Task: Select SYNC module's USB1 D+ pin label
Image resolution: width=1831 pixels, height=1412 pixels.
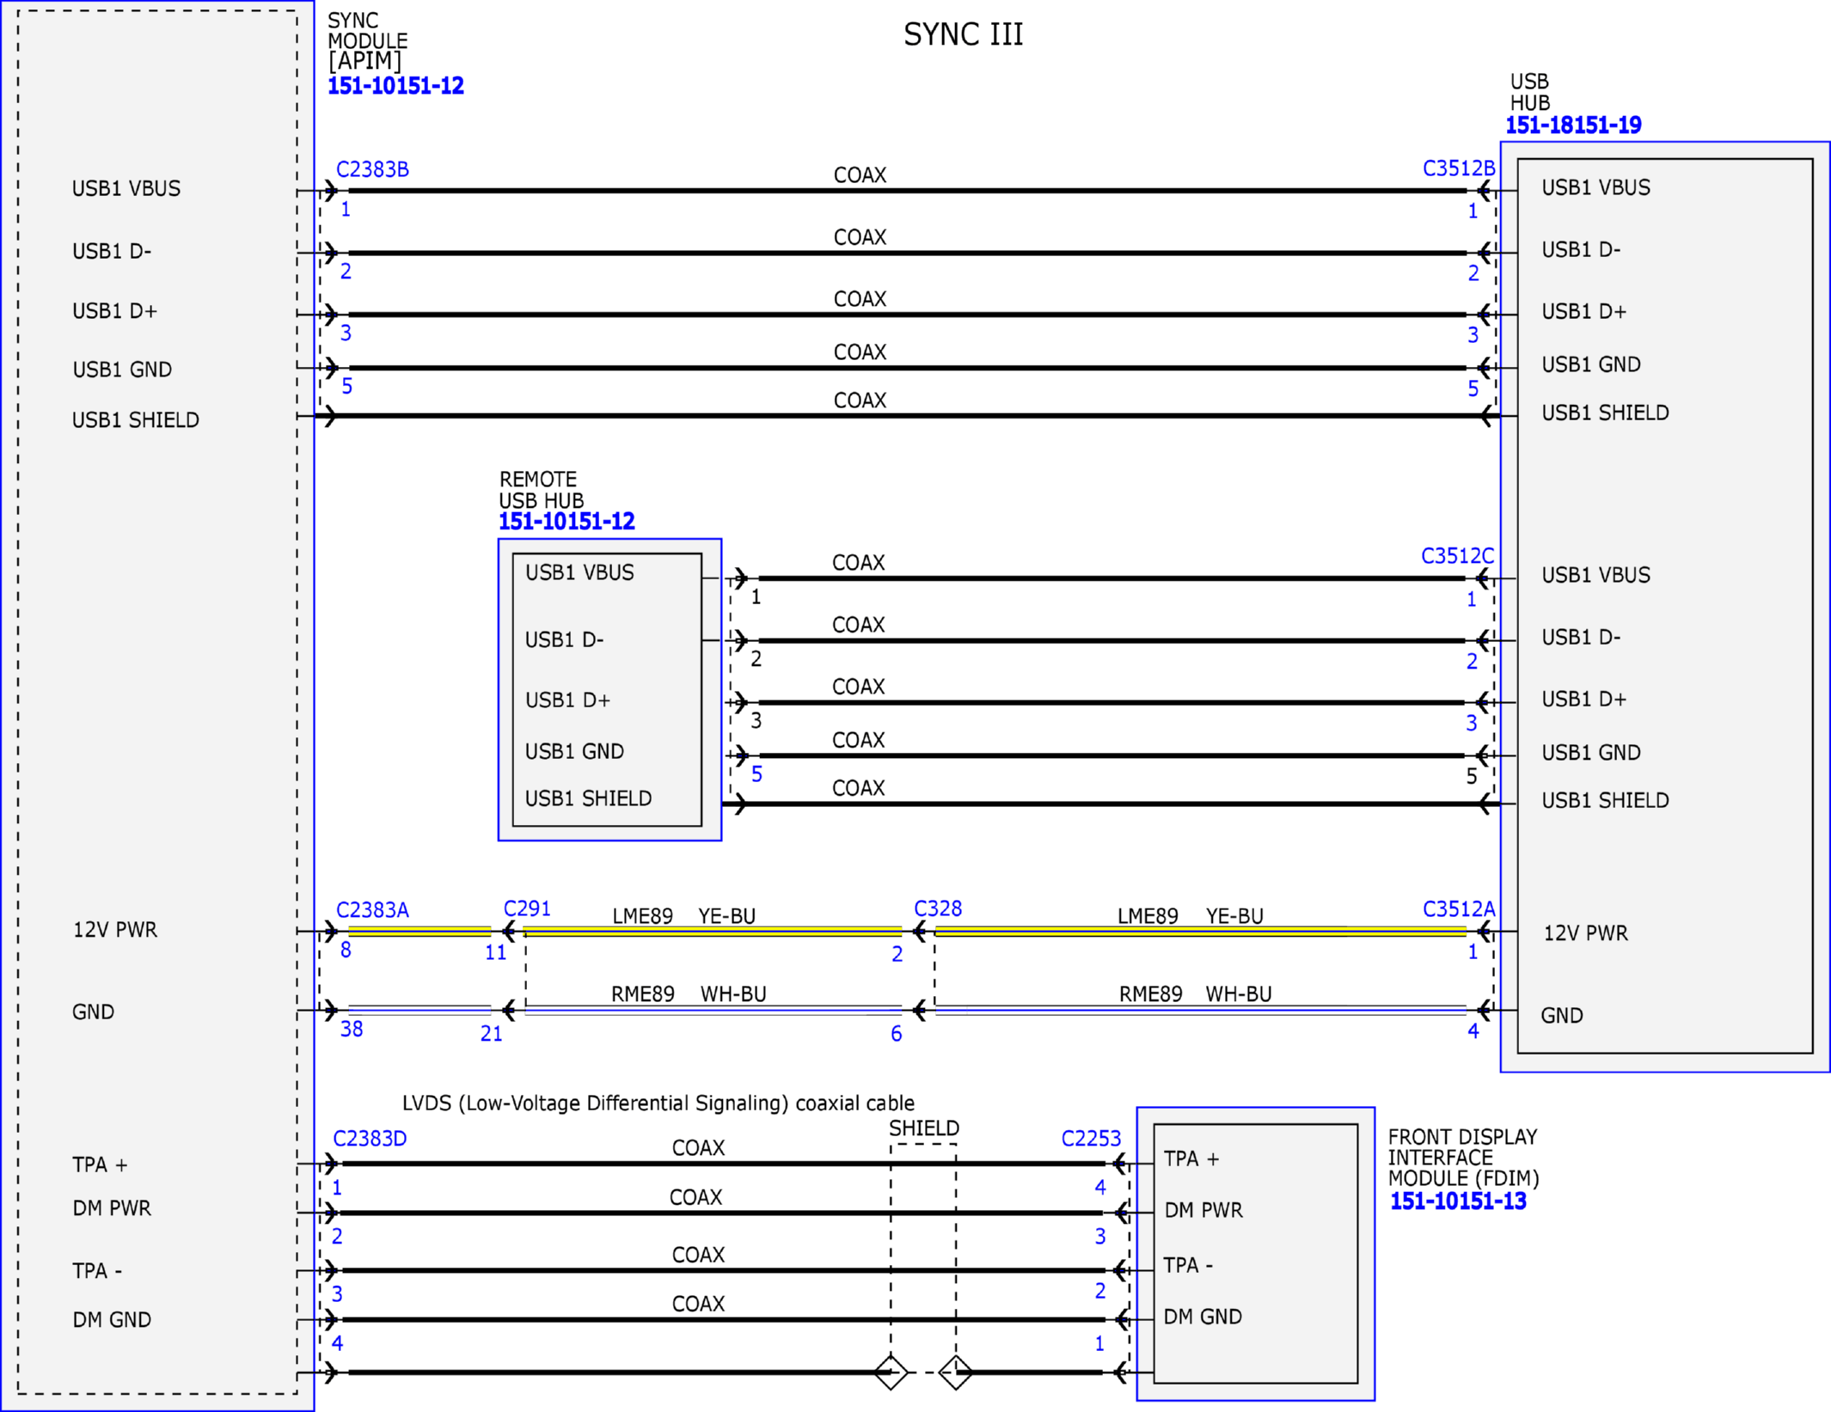Action: [114, 311]
